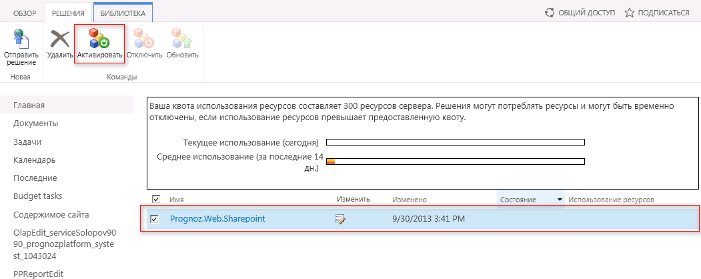Go to Документы in the sidebar

[x=35, y=123]
